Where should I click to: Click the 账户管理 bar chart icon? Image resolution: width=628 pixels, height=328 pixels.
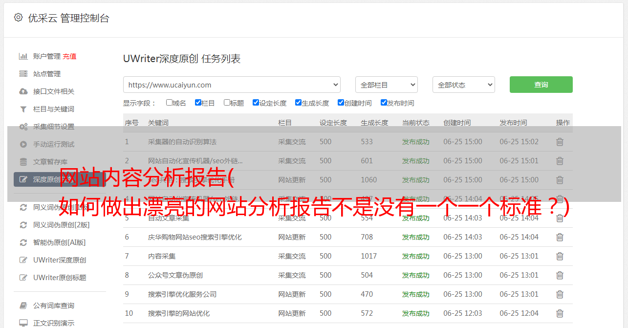click(x=23, y=56)
